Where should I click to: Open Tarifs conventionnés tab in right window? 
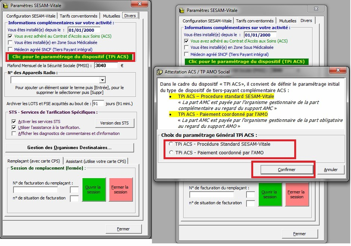pos(255,21)
